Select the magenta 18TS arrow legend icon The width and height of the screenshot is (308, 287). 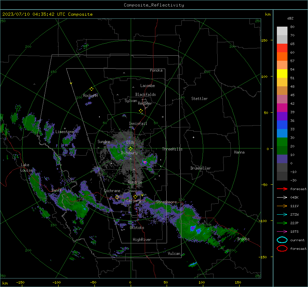pyautogui.click(x=282, y=232)
